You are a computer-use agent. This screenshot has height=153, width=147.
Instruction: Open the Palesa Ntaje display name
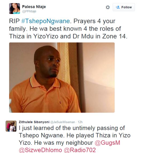point(34,7)
